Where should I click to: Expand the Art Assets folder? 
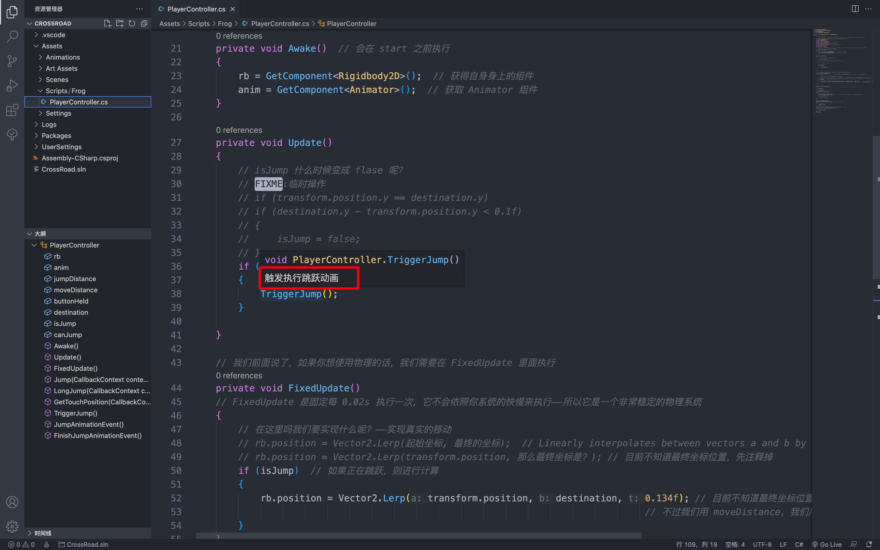88,68
